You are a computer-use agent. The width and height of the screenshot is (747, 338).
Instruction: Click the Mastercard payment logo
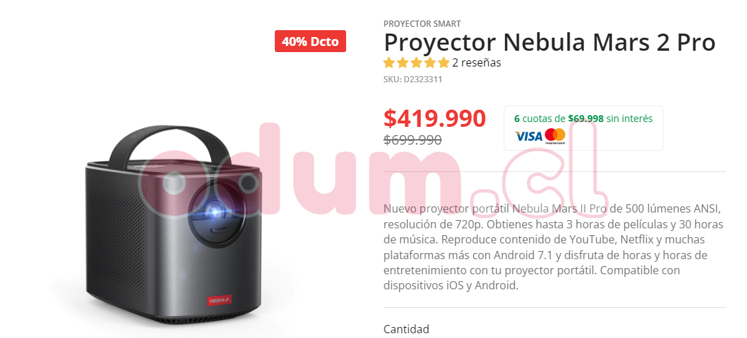tap(555, 136)
